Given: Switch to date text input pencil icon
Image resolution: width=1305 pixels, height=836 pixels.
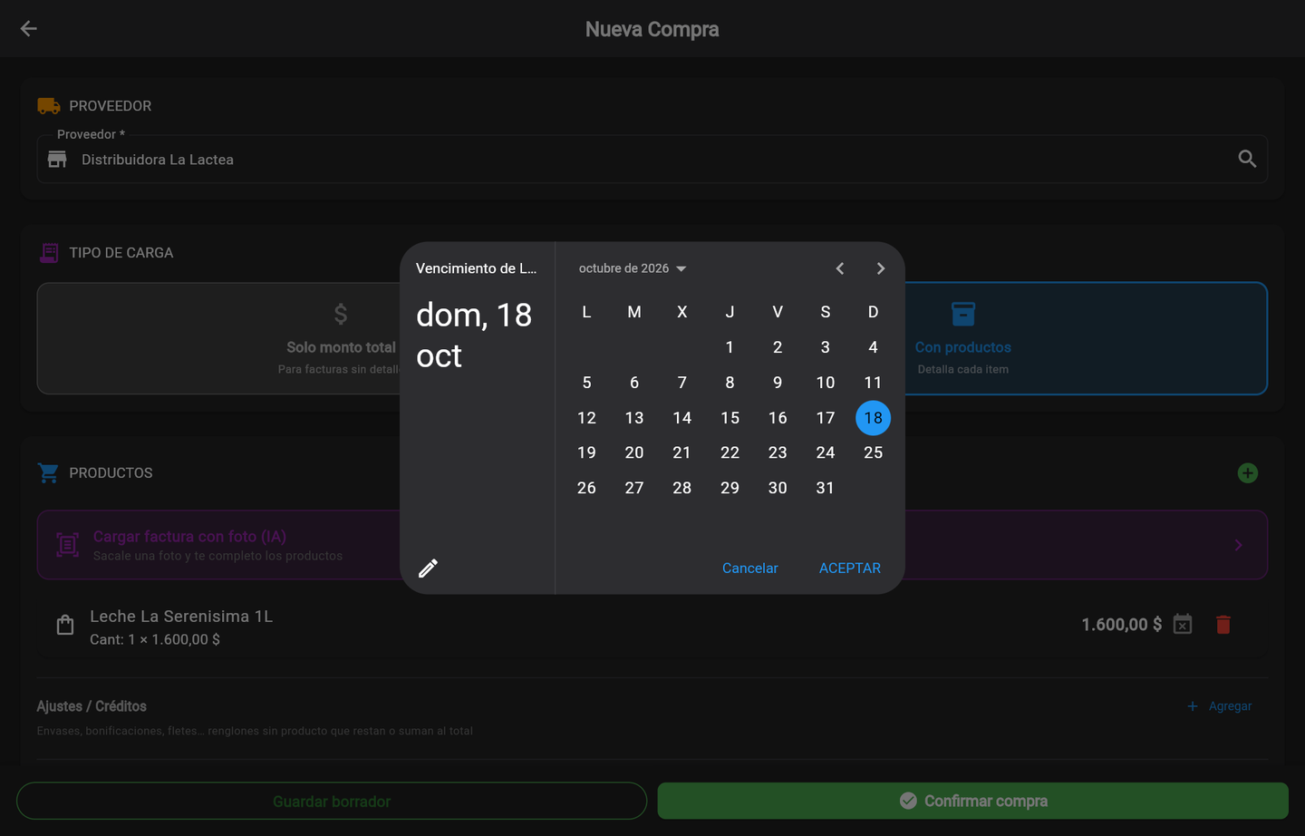Looking at the screenshot, I should pyautogui.click(x=428, y=569).
